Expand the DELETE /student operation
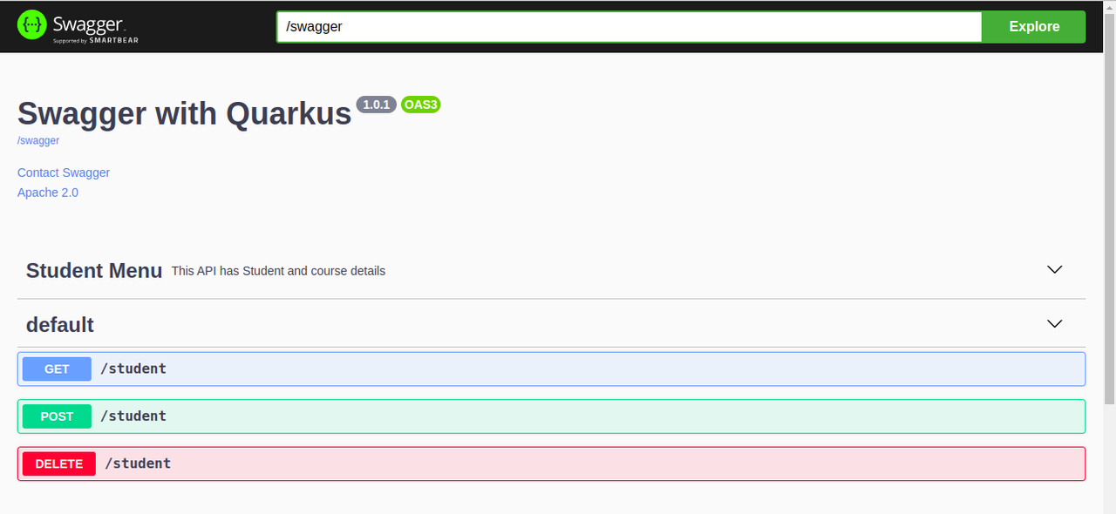The image size is (1116, 514). coord(551,463)
